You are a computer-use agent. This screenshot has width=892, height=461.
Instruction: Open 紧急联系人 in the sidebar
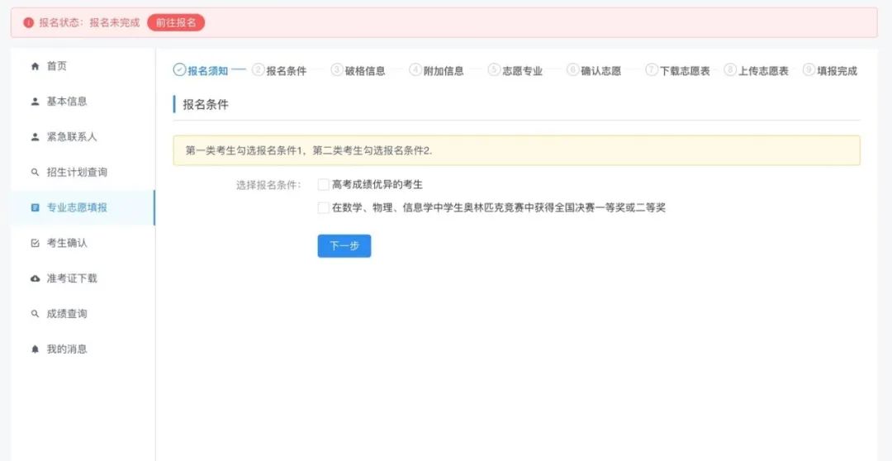pos(83,137)
